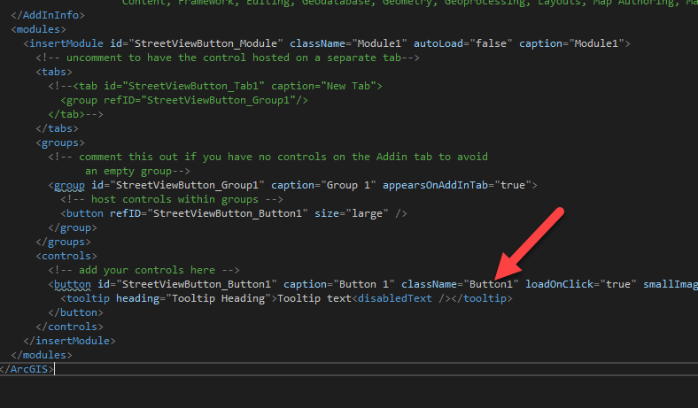Click the appearsOnAddInTab attribute name

[x=435, y=185]
